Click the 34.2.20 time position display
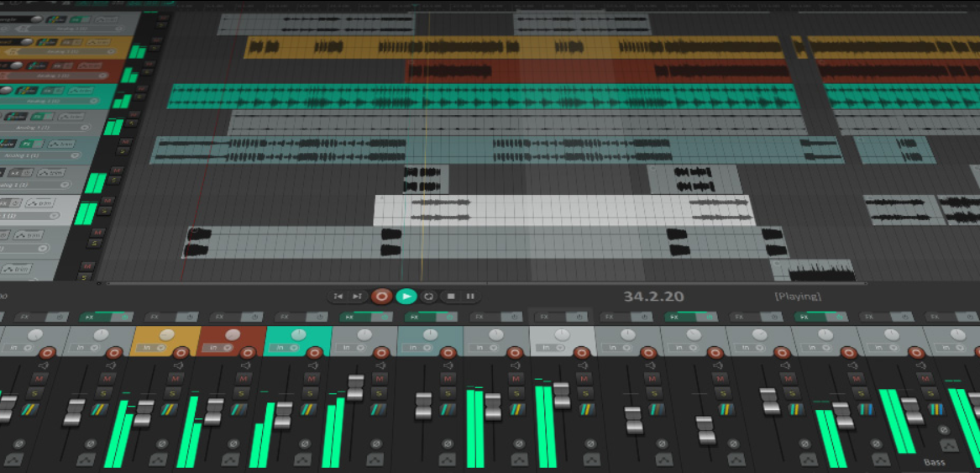Viewport: 980px width, 473px height. coord(653,297)
